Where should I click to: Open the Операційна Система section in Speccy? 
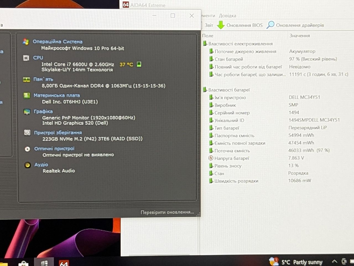coord(58,41)
